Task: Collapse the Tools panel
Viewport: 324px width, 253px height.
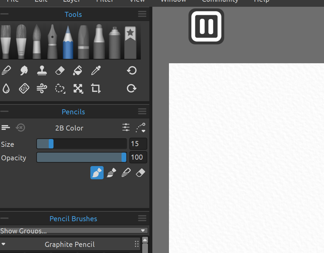Action: tap(4, 14)
